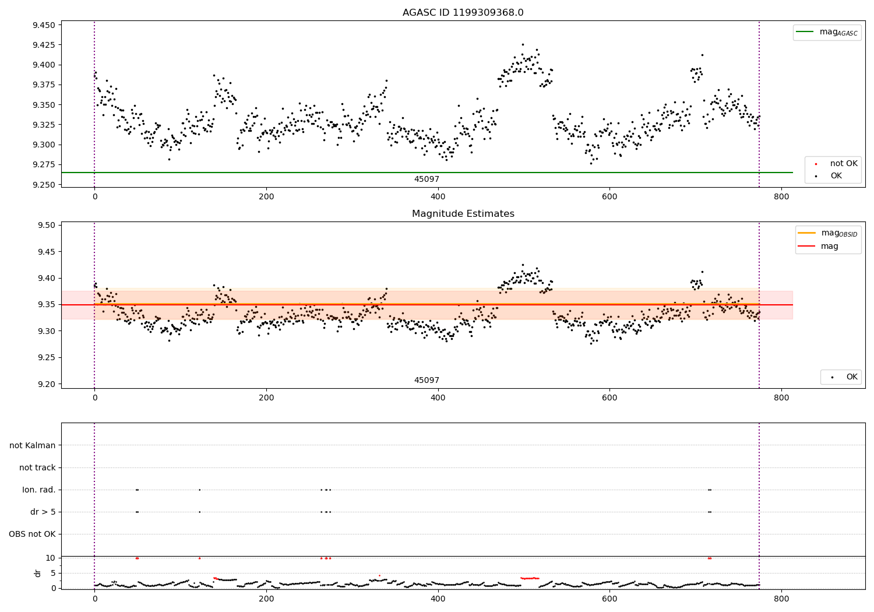Click the '9.450' y-axis tick label
The height and width of the screenshot is (612, 874).
point(44,25)
